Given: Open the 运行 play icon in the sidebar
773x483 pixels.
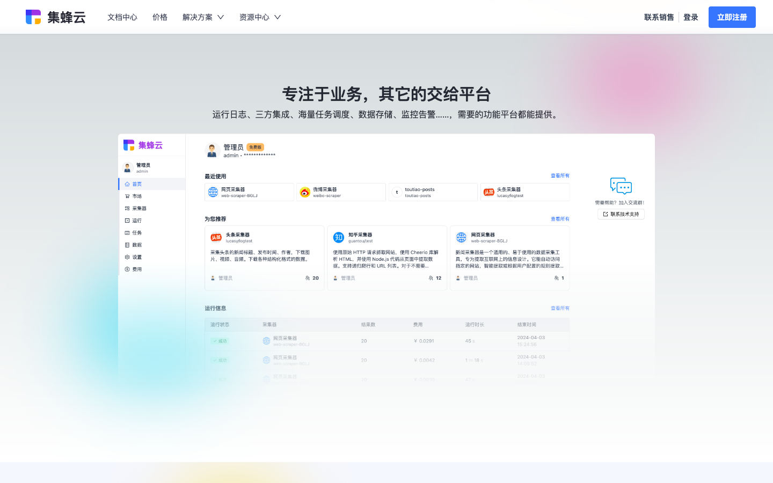Looking at the screenshot, I should [x=127, y=221].
